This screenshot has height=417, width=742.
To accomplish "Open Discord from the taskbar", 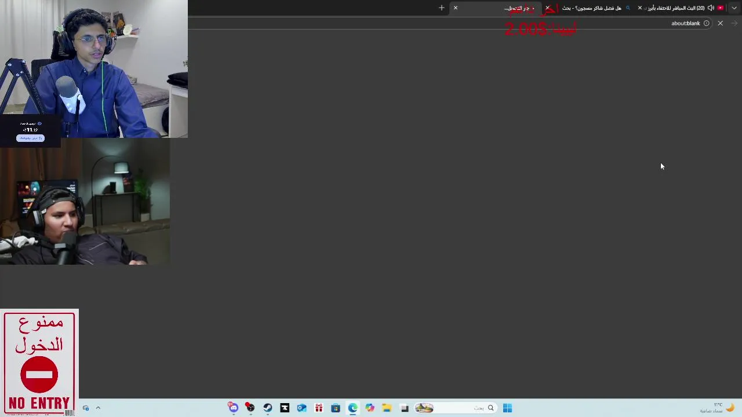I will click(x=233, y=408).
